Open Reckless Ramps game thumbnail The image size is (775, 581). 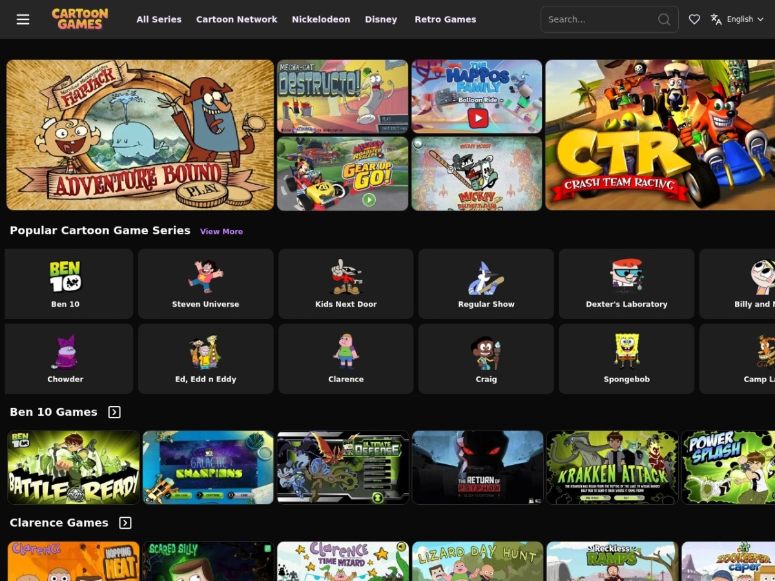pos(612,561)
